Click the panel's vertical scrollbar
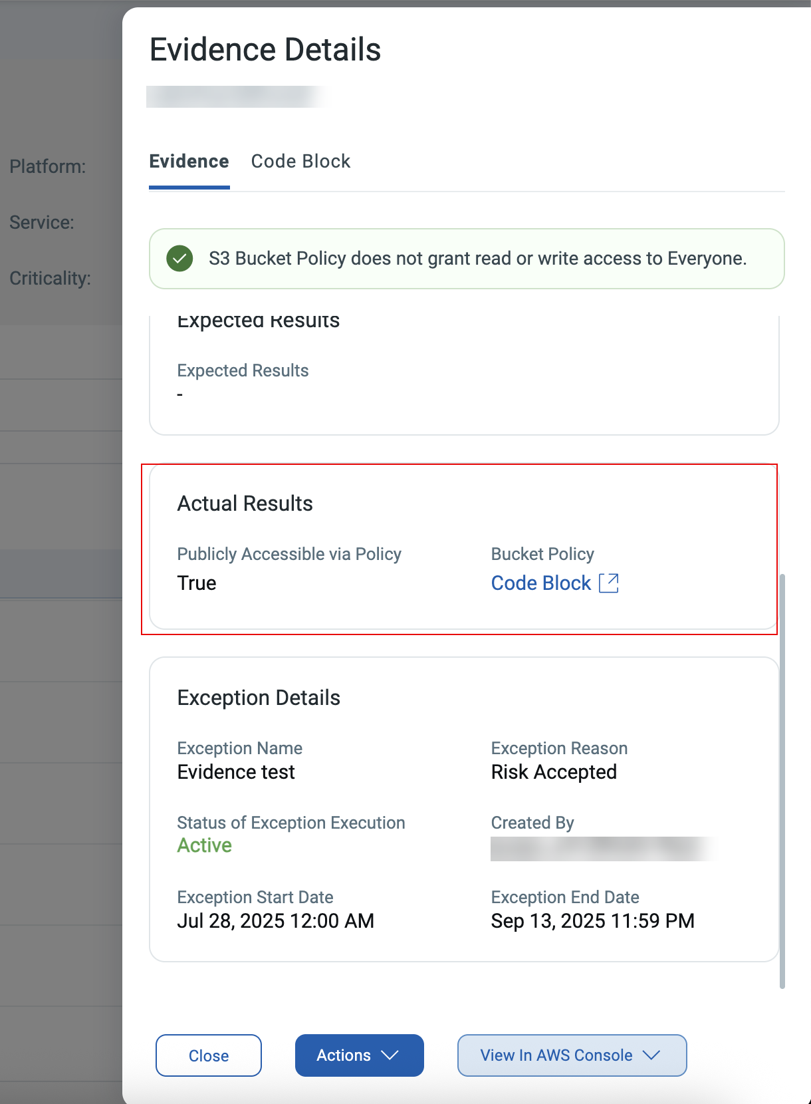This screenshot has width=811, height=1104. click(782, 778)
